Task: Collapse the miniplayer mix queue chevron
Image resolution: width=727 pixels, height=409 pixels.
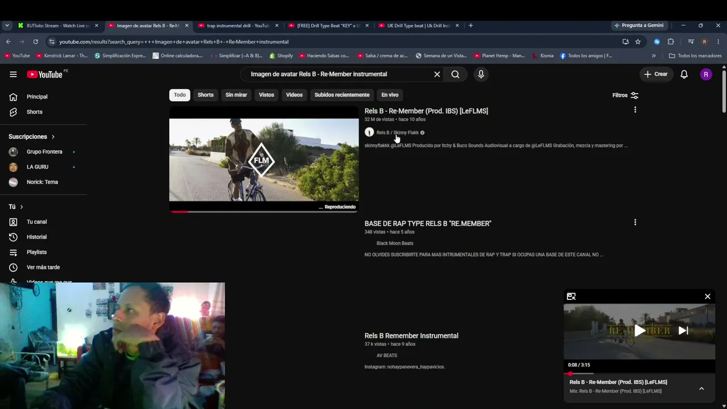Action: point(701,389)
